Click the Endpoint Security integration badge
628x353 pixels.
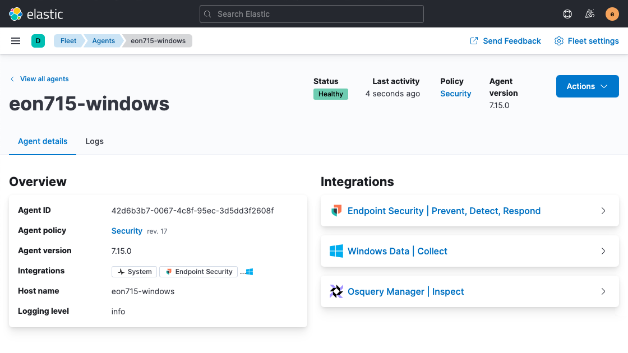[198, 272]
